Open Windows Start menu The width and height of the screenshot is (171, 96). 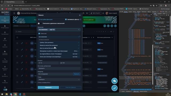(x=2, y=94)
